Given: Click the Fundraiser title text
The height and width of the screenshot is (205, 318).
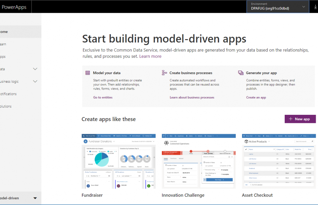Looking at the screenshot, I should pos(92,195).
